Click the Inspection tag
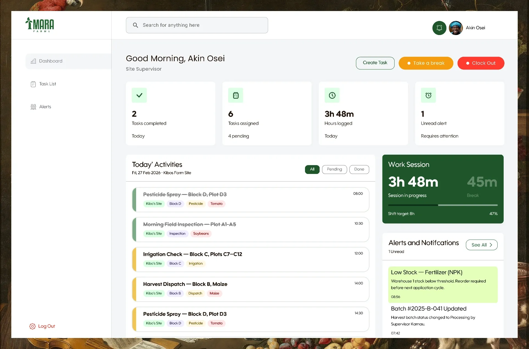 [177, 233]
